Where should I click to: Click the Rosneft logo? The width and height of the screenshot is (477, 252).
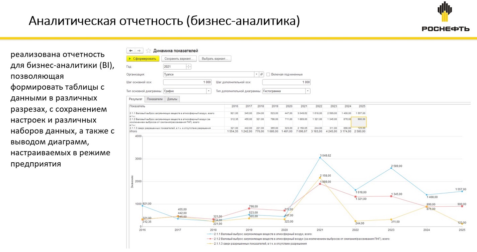(x=445, y=17)
